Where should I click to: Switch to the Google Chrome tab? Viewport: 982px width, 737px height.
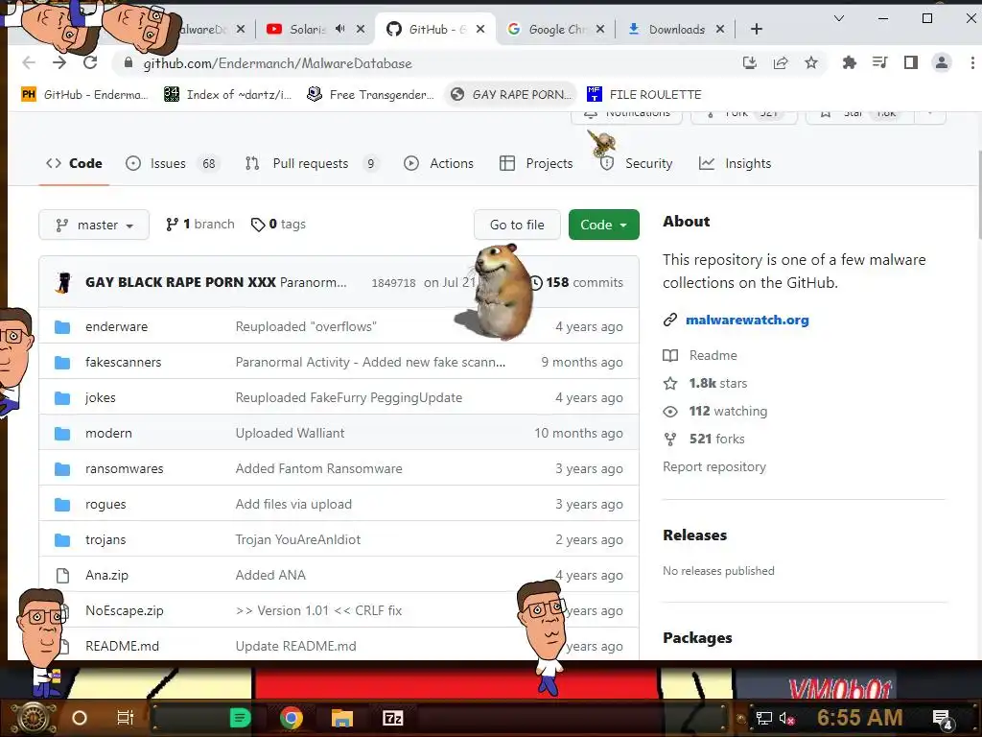[x=556, y=29]
